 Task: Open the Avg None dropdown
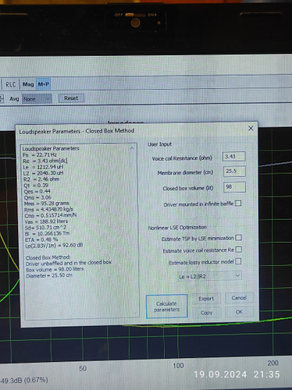37,99
